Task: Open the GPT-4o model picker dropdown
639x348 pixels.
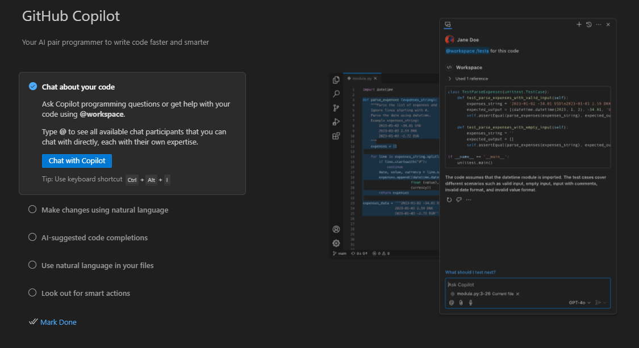Action: coord(579,303)
